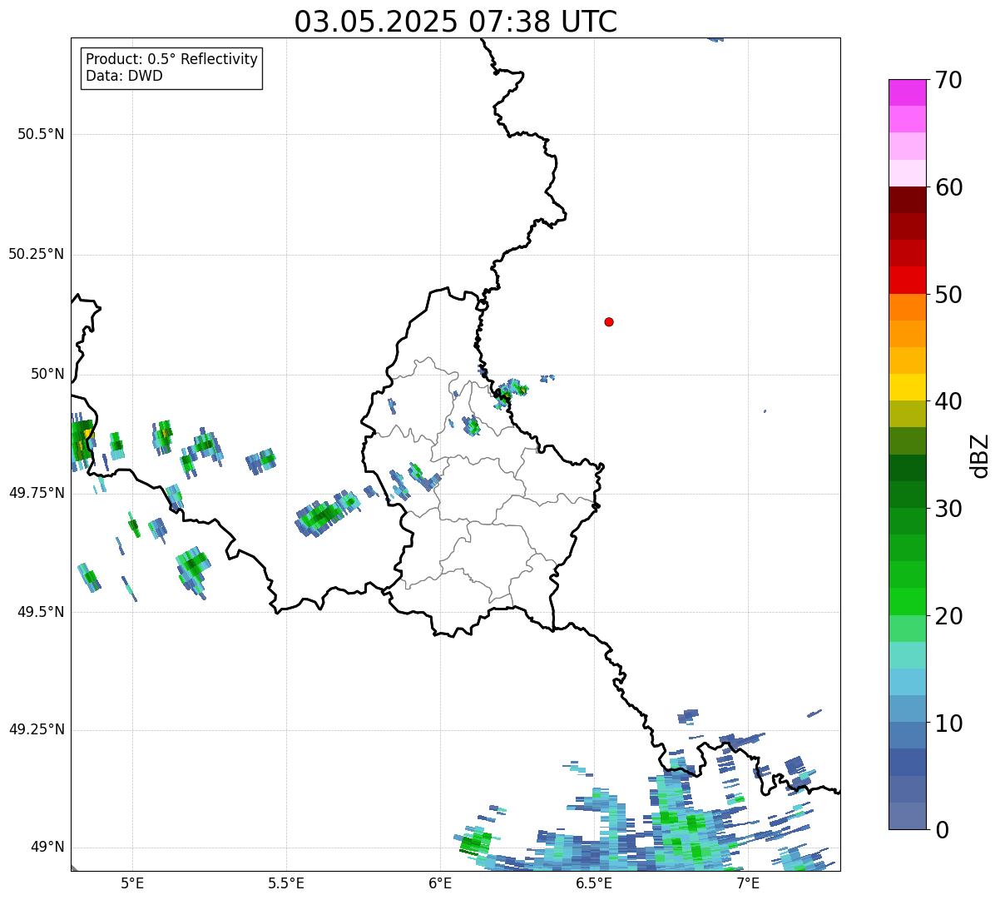Select the colorbar tick label 50
This screenshot has height=900, width=1000.
(x=948, y=295)
